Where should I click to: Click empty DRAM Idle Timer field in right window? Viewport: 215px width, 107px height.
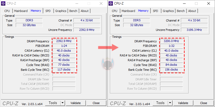(172, 79)
